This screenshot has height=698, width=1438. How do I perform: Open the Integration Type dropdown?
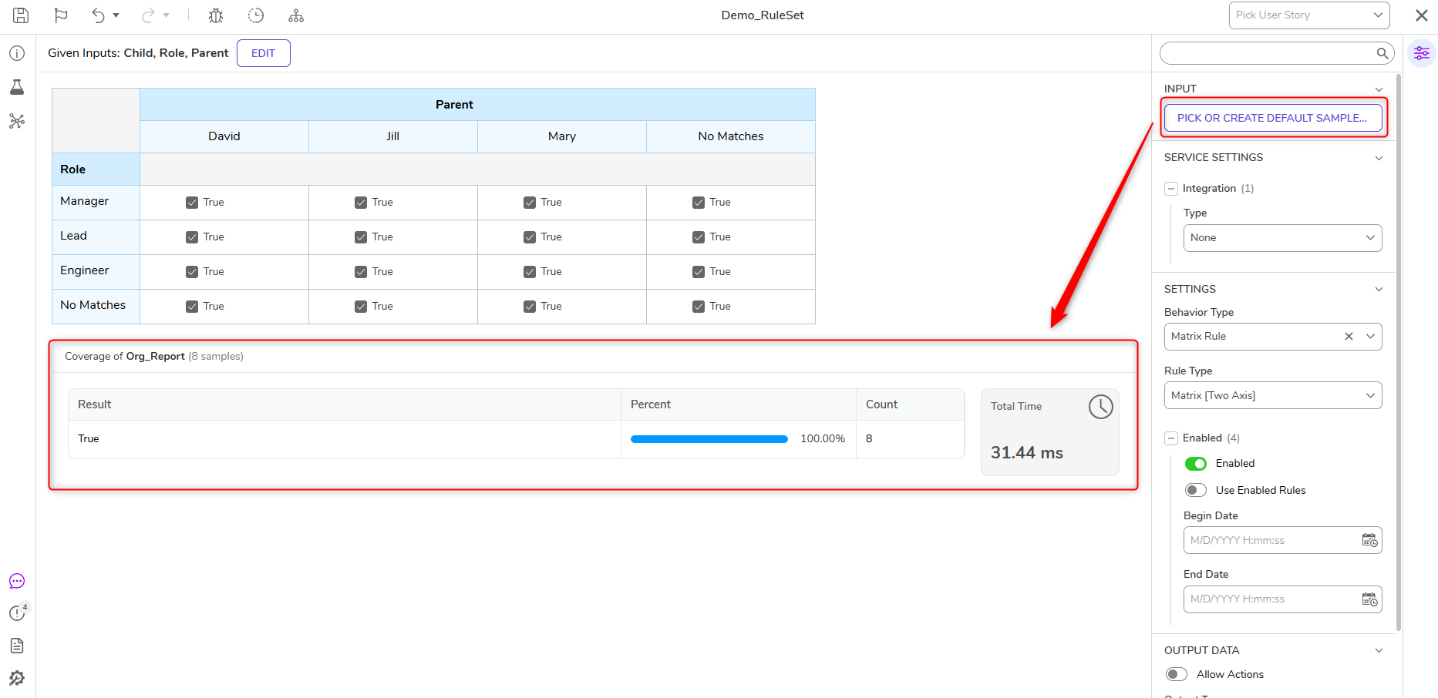[x=1282, y=238]
